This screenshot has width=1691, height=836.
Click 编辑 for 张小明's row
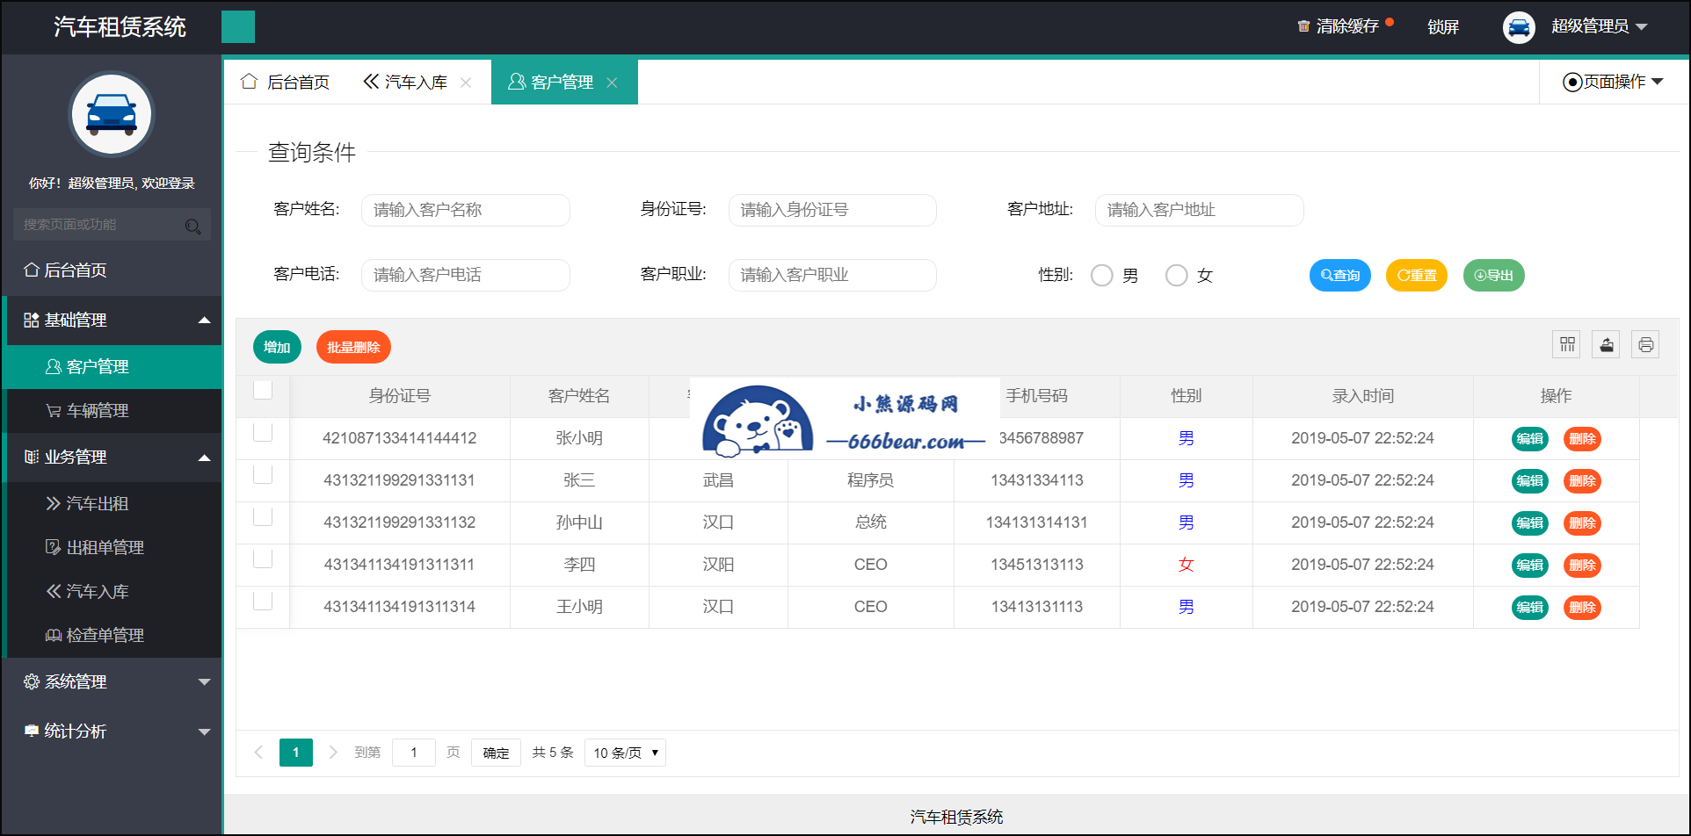point(1530,439)
